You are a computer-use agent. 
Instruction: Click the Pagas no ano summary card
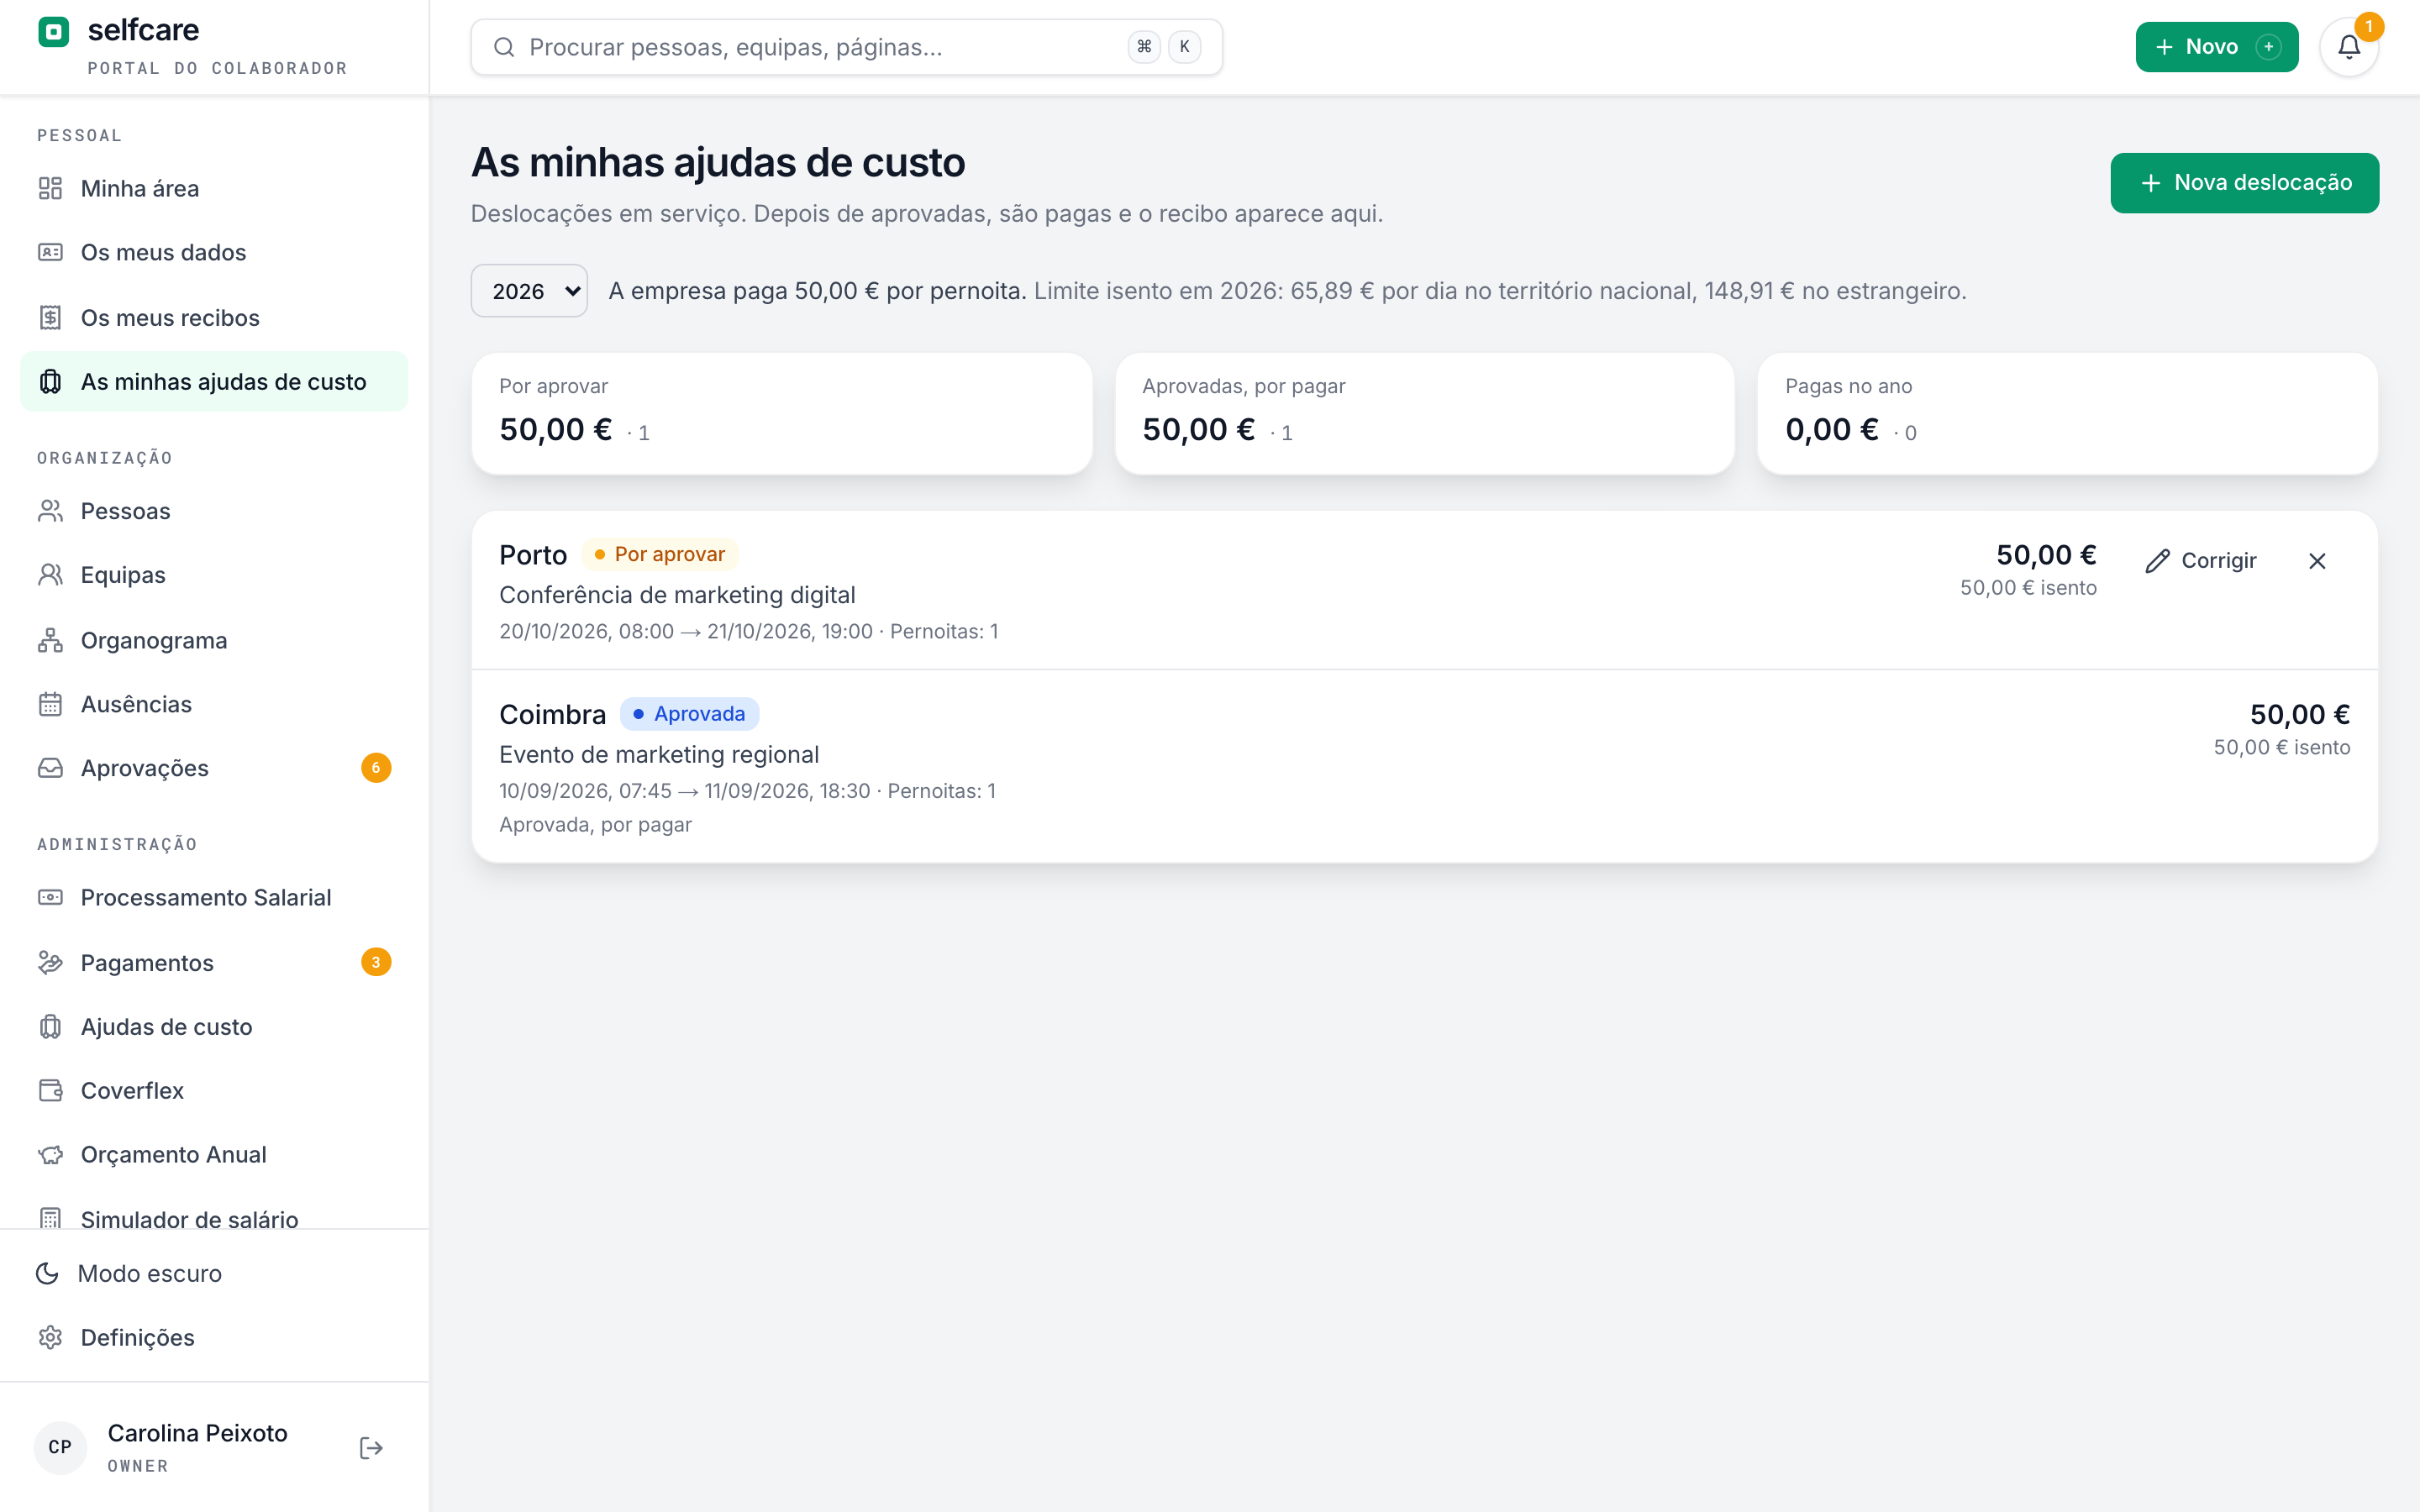coord(2067,413)
